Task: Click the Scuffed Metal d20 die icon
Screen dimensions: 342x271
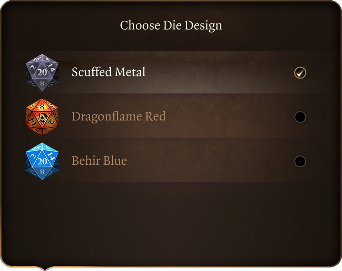Action: point(42,73)
